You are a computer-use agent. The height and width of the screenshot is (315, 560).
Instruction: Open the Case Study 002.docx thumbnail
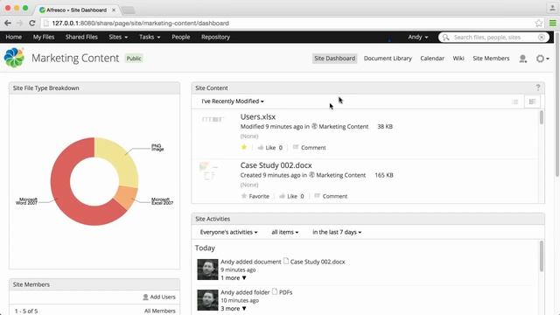208,171
